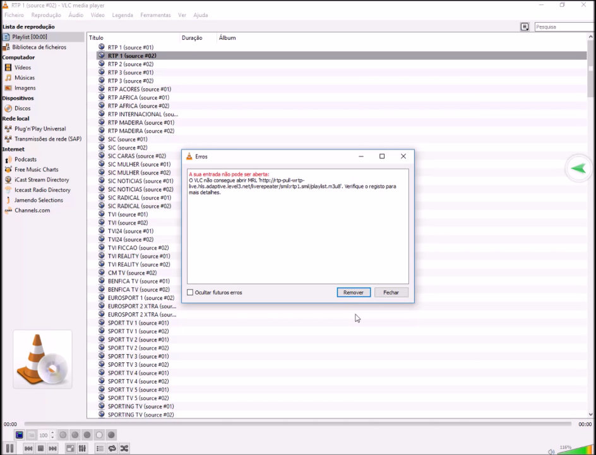Open the Áudio menu
The height and width of the screenshot is (455, 596).
pyautogui.click(x=76, y=15)
